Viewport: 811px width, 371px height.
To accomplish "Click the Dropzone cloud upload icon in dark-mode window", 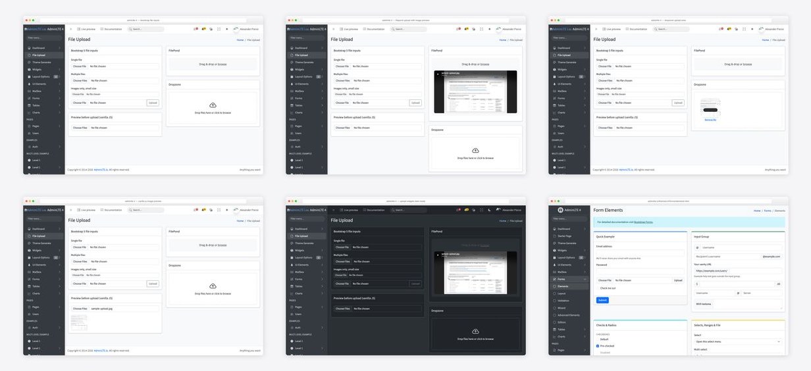I will tap(475, 332).
